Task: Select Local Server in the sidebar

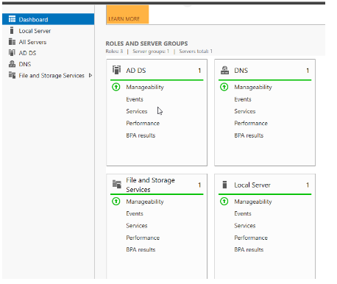Action: pyautogui.click(x=48, y=31)
